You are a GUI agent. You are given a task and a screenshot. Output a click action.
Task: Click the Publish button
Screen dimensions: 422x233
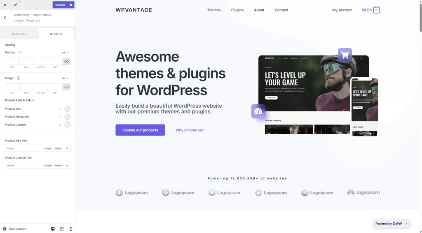coord(60,5)
